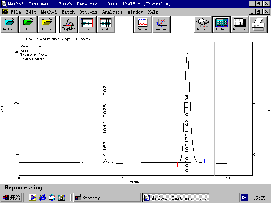The height and width of the screenshot is (203, 271).
Task: Click the printer icon in toolbar
Action: 258,25
